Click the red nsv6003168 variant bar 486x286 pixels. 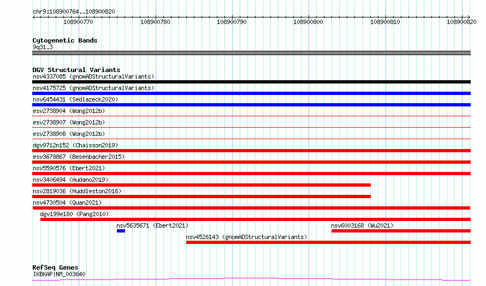(401, 231)
